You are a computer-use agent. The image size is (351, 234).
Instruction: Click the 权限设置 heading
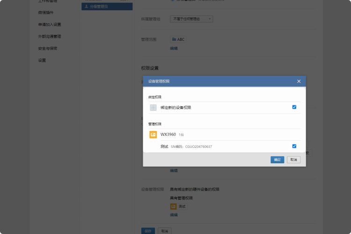click(150, 68)
